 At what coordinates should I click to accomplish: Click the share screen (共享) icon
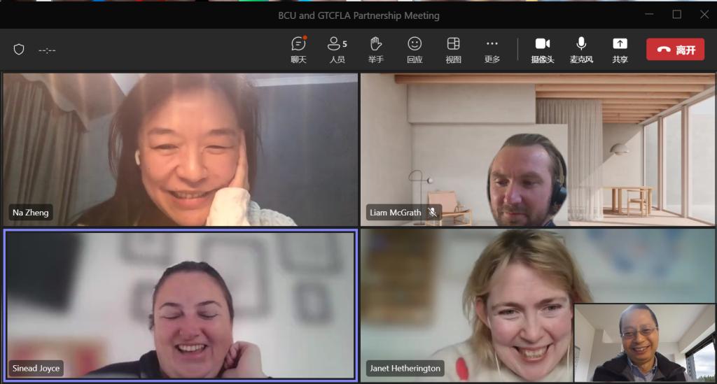pyautogui.click(x=620, y=50)
